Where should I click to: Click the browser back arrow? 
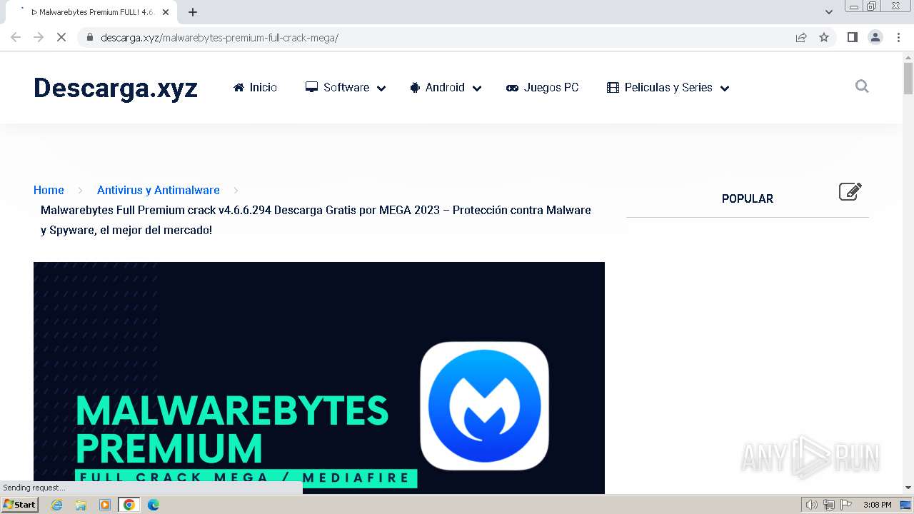(x=16, y=37)
